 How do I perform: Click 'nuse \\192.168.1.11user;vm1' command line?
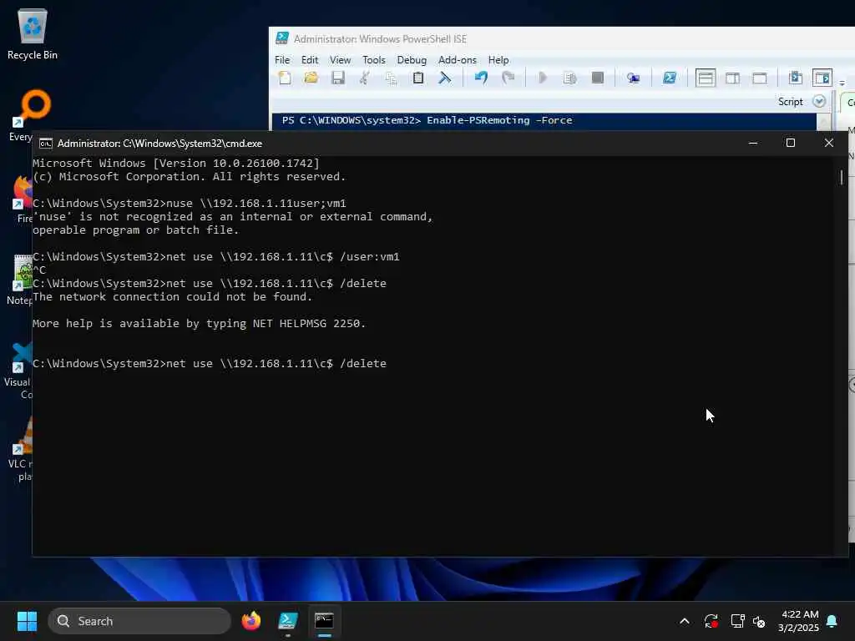[x=190, y=204]
